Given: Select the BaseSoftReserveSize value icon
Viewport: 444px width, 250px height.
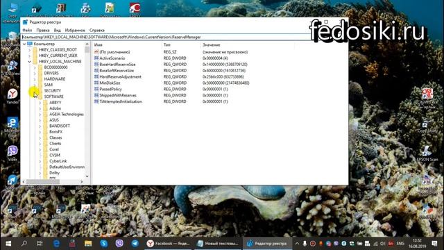Looking at the screenshot, I should (x=96, y=71).
